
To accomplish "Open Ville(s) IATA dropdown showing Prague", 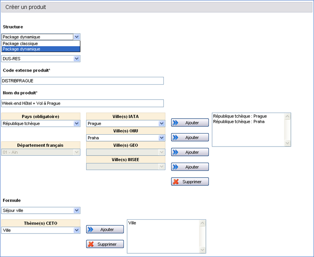I will pyautogui.click(x=162, y=123).
